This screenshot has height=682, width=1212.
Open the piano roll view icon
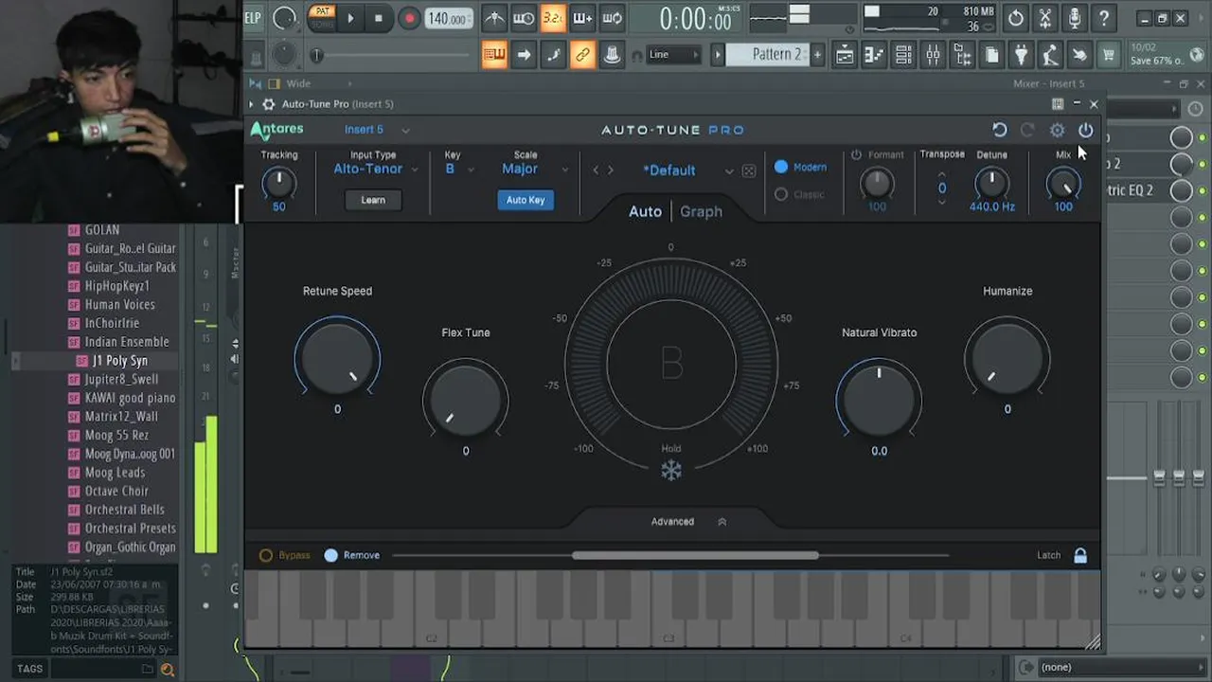pyautogui.click(x=874, y=55)
